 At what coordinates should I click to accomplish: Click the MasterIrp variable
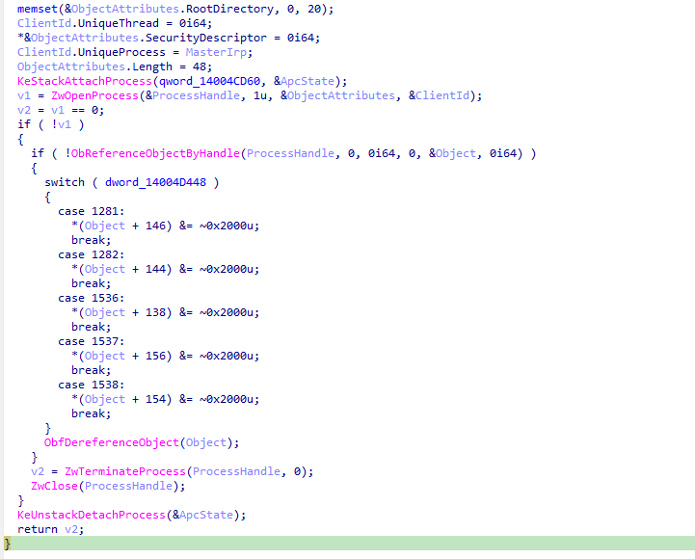216,52
